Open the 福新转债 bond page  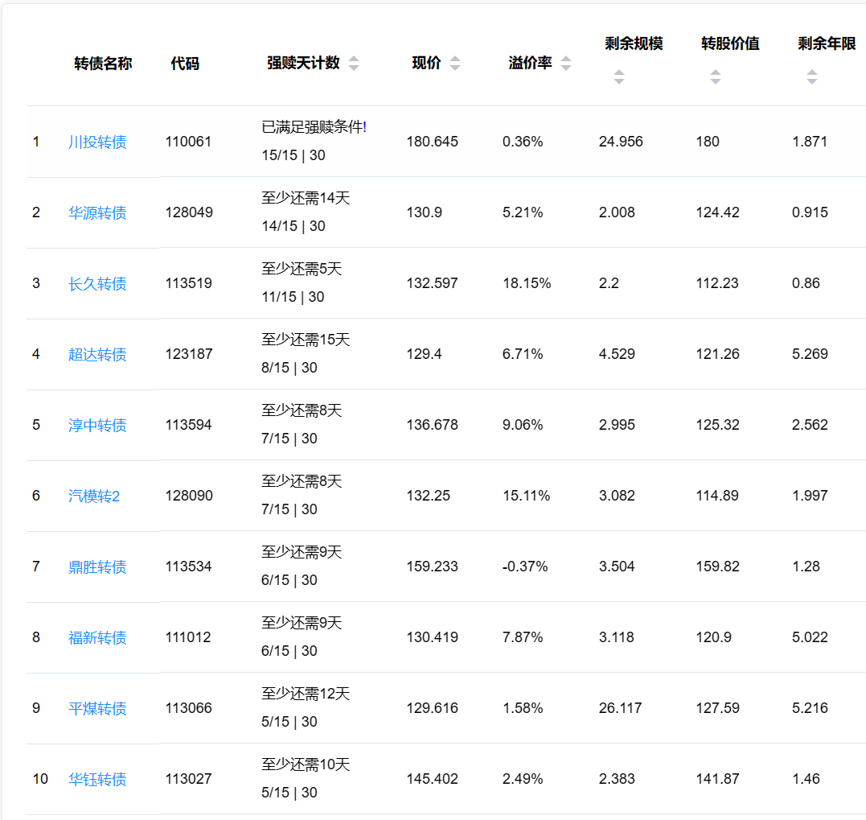(x=97, y=638)
